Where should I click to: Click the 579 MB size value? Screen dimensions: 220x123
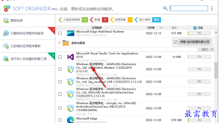click(x=176, y=120)
